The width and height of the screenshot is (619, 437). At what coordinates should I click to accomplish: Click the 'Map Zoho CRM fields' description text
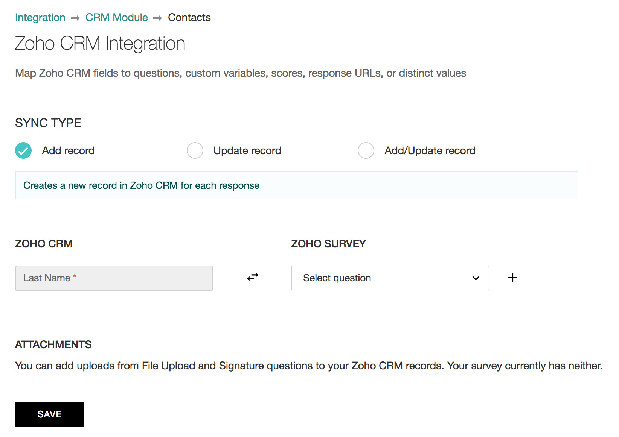pyautogui.click(x=241, y=73)
